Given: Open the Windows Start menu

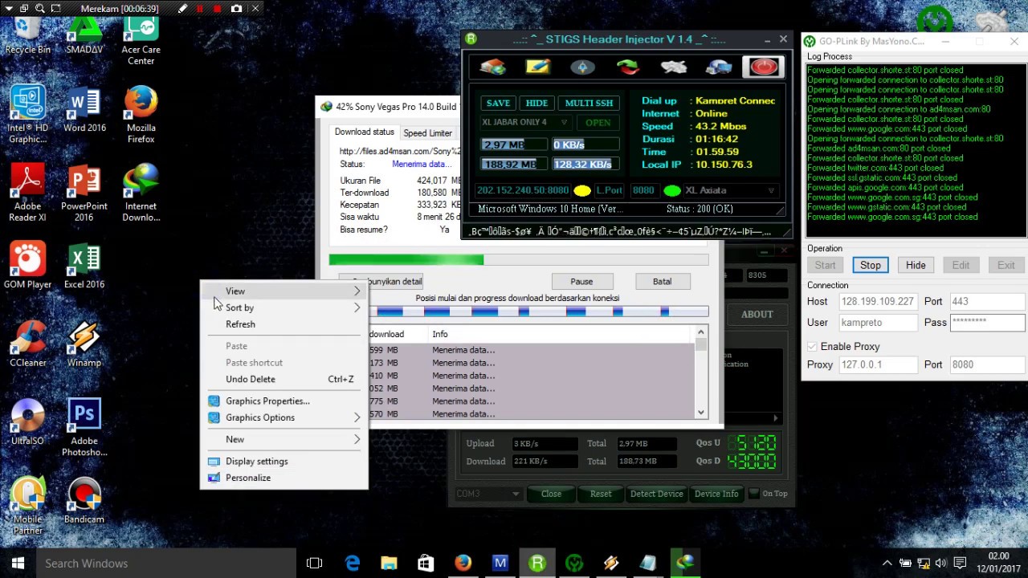Looking at the screenshot, I should pos(18,564).
